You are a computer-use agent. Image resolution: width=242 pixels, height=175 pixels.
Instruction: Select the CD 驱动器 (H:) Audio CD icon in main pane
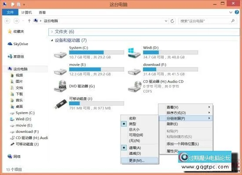(x=135, y=86)
